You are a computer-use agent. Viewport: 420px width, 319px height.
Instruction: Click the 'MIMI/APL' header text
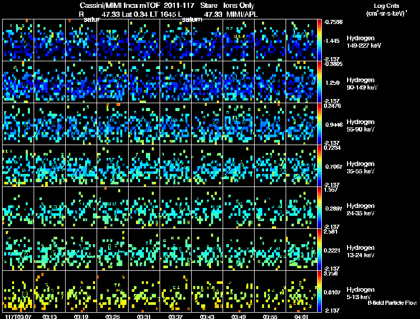[x=242, y=14]
